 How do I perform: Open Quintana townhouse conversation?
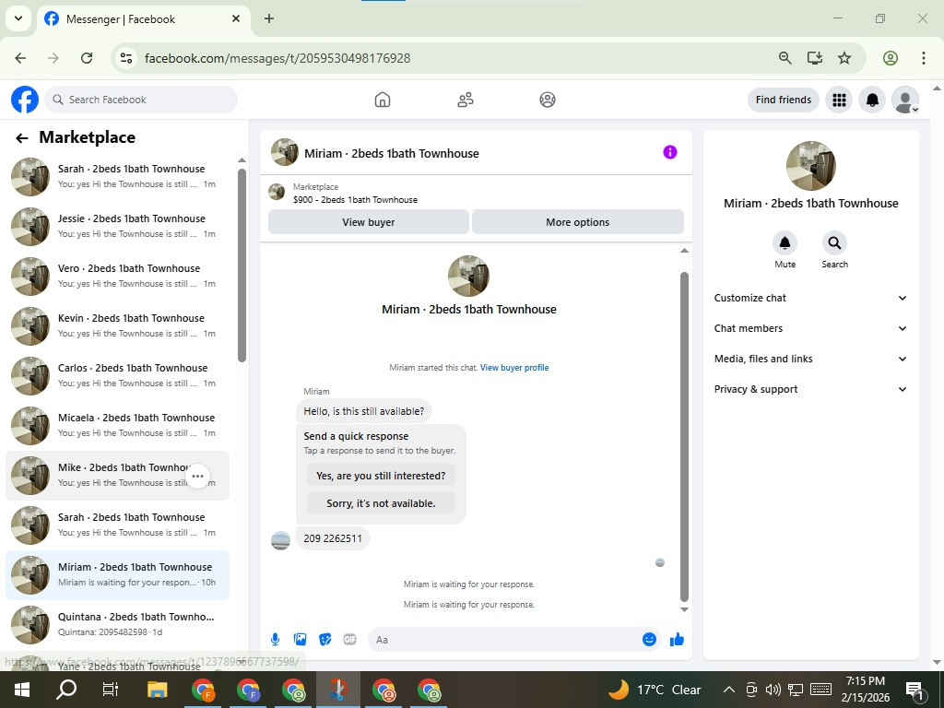[117, 624]
